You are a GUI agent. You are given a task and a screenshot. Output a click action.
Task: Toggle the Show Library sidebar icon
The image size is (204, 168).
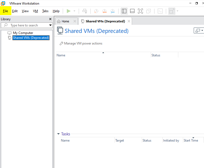point(124,11)
